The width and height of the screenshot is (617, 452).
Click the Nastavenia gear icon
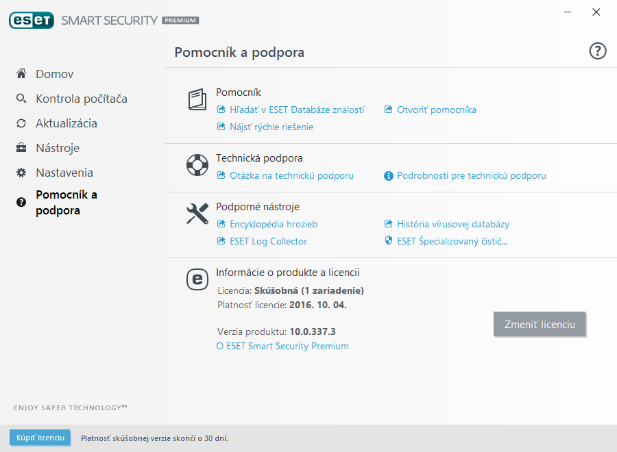(x=22, y=173)
